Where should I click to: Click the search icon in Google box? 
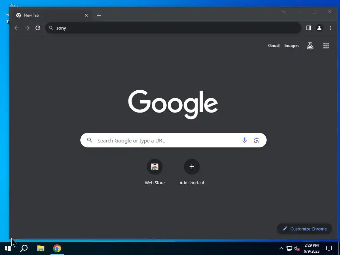pyautogui.click(x=90, y=140)
